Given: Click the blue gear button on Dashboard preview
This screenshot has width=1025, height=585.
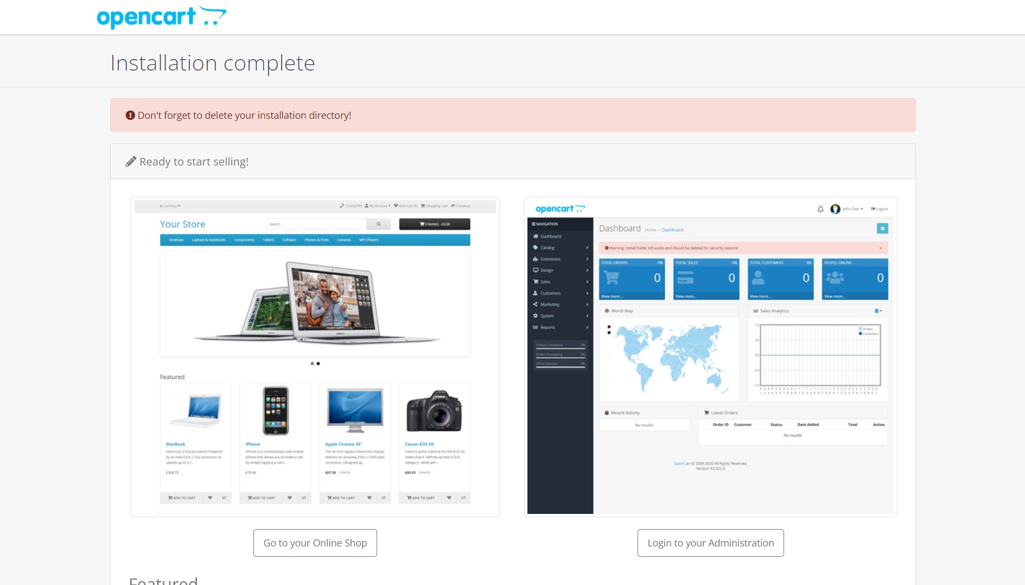Looking at the screenshot, I should pos(882,228).
